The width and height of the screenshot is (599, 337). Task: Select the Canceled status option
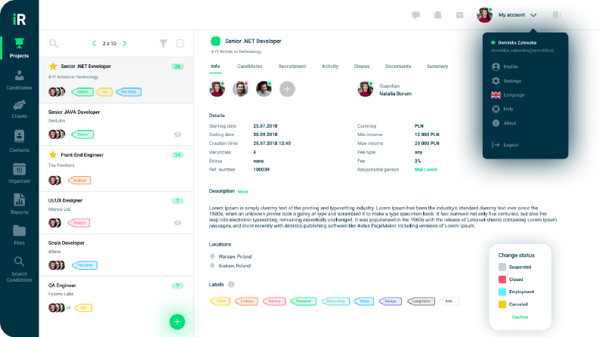click(x=513, y=305)
